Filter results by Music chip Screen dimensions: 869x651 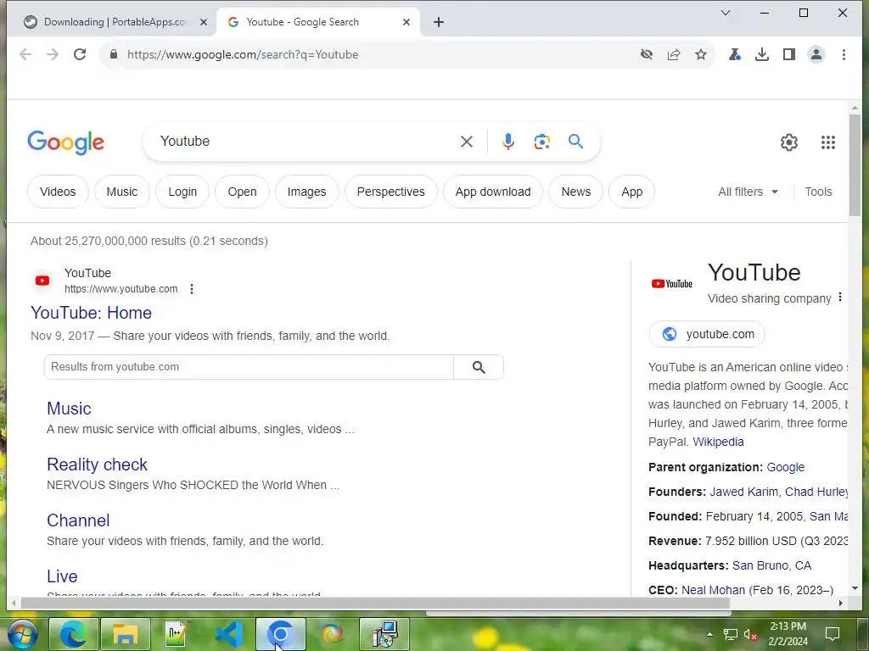[122, 192]
